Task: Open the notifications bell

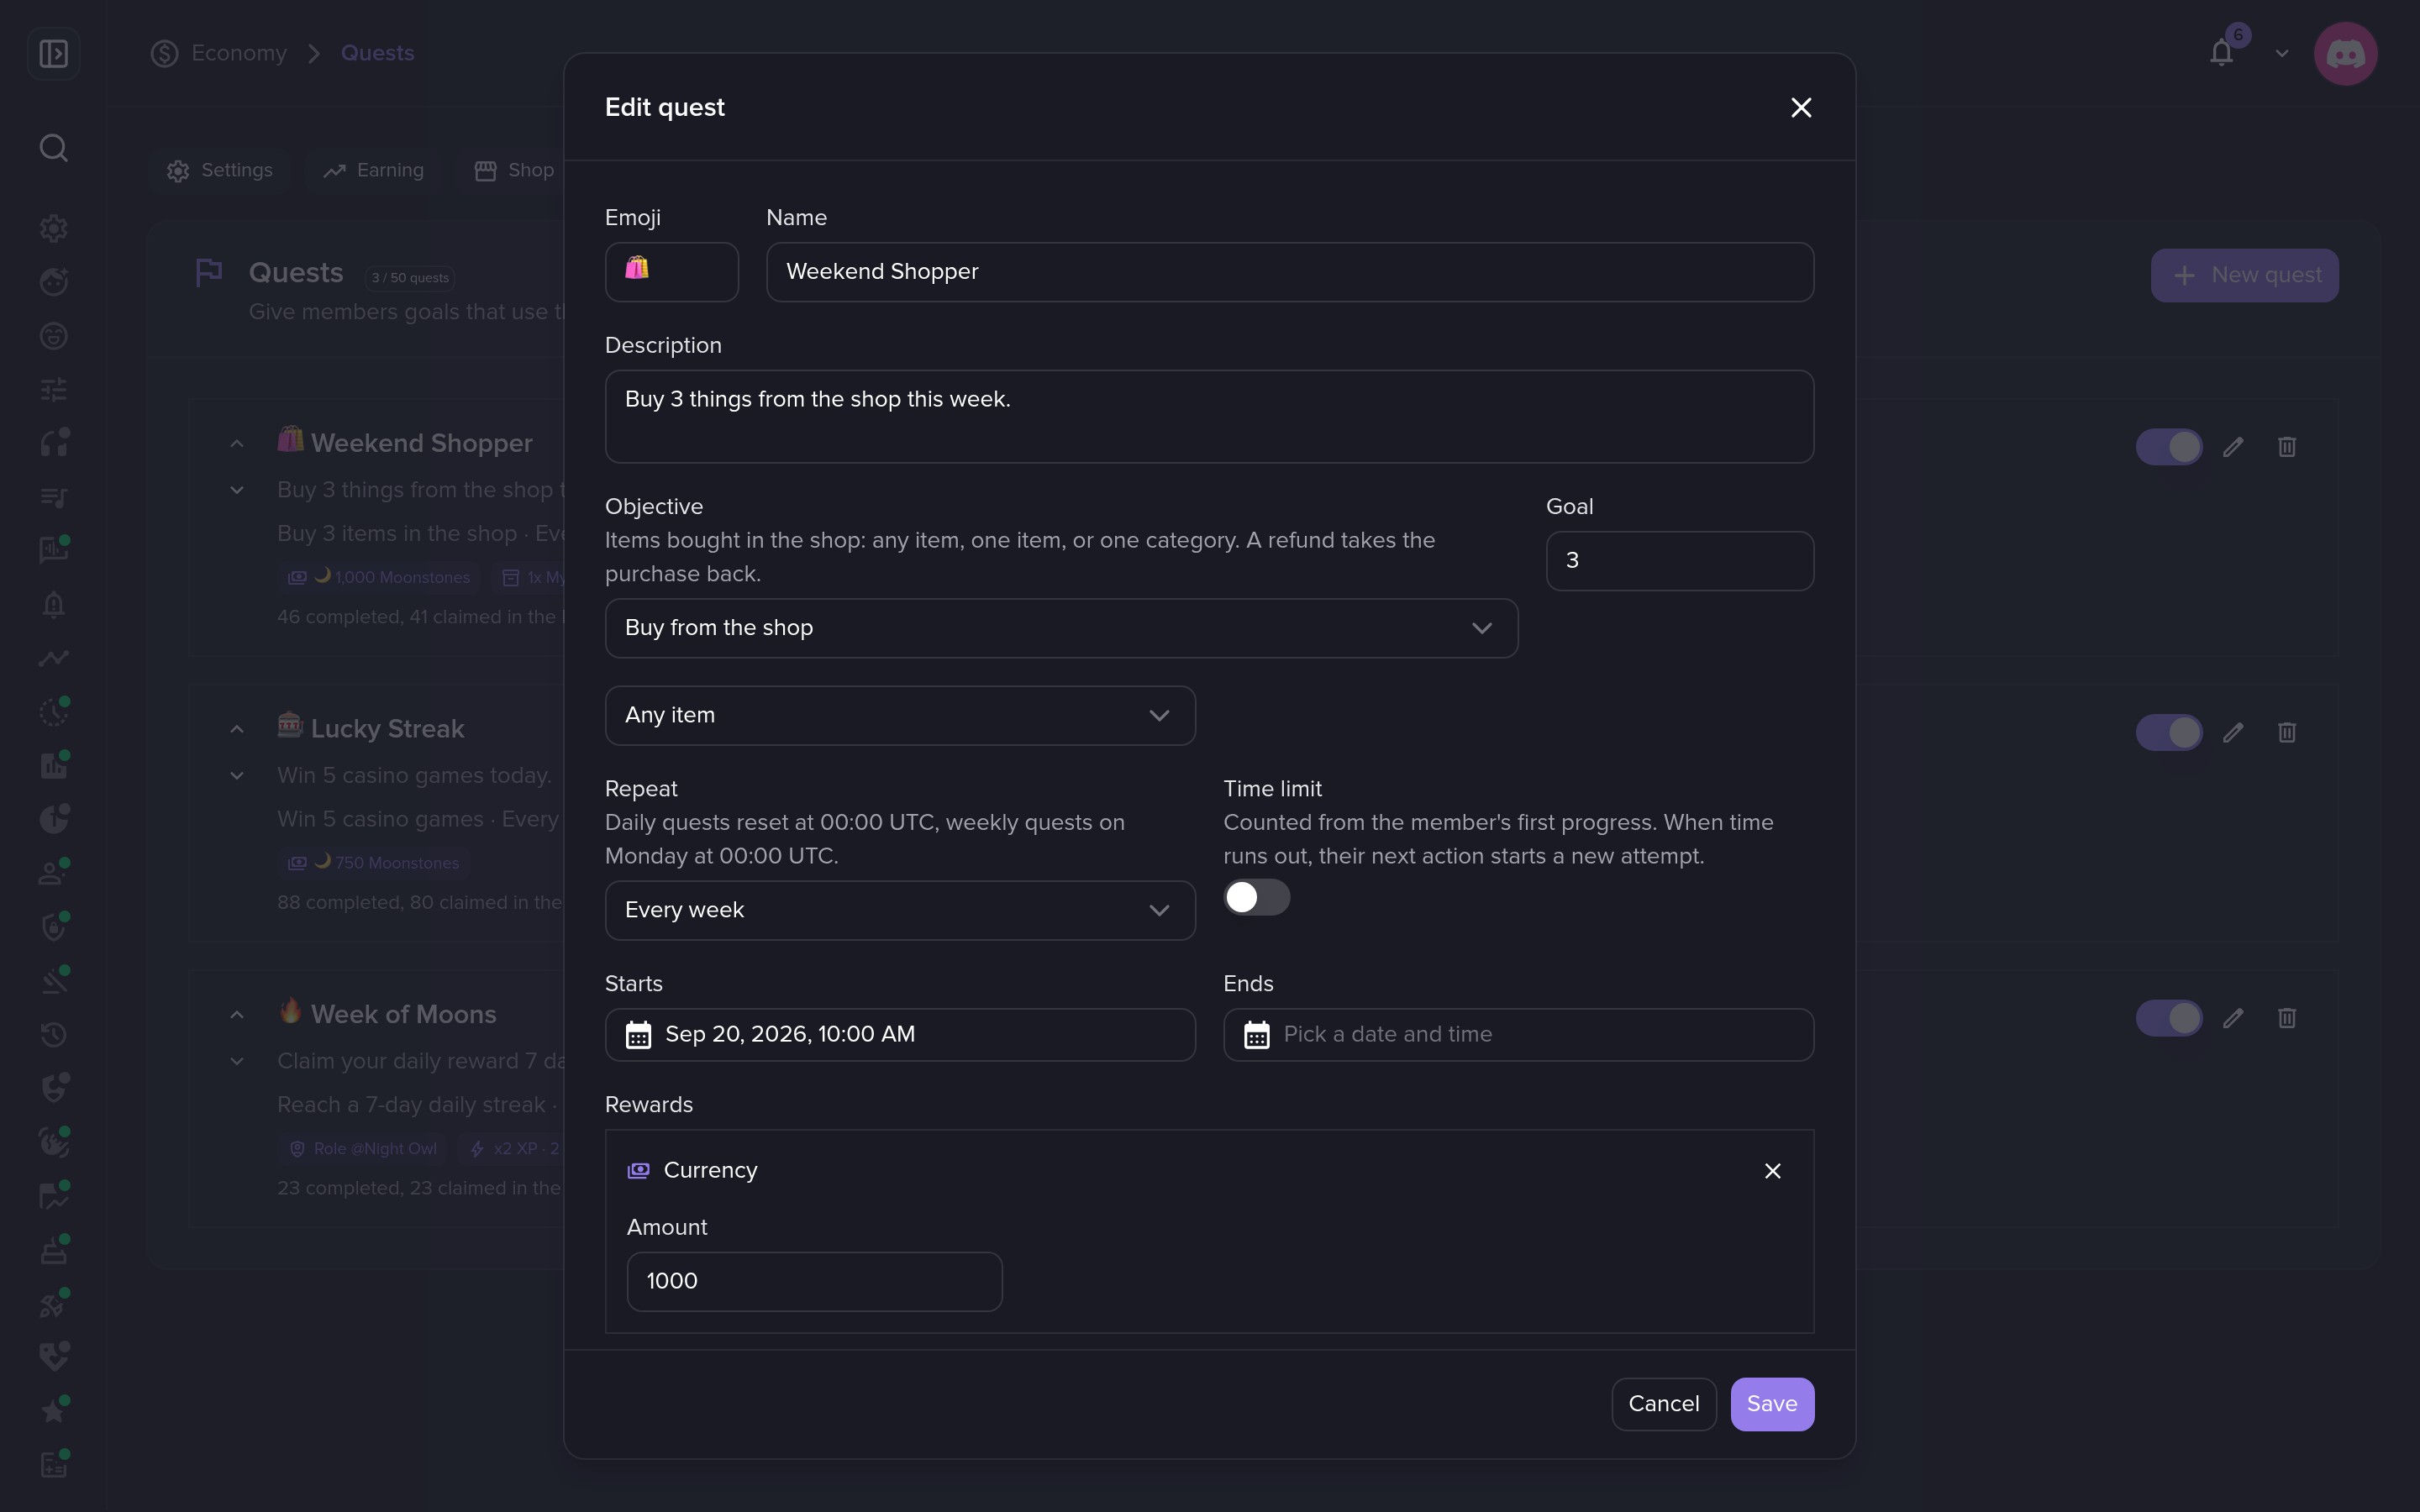Action: point(2221,53)
